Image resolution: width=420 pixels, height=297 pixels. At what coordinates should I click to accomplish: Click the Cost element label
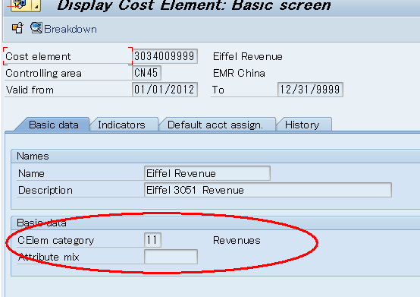(x=38, y=57)
